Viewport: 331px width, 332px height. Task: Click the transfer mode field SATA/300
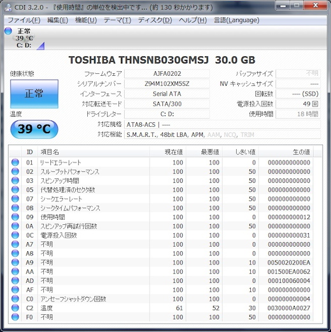[167, 104]
